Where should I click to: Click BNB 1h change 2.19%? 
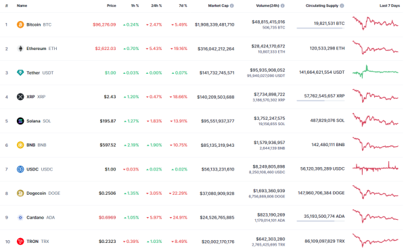(131, 145)
